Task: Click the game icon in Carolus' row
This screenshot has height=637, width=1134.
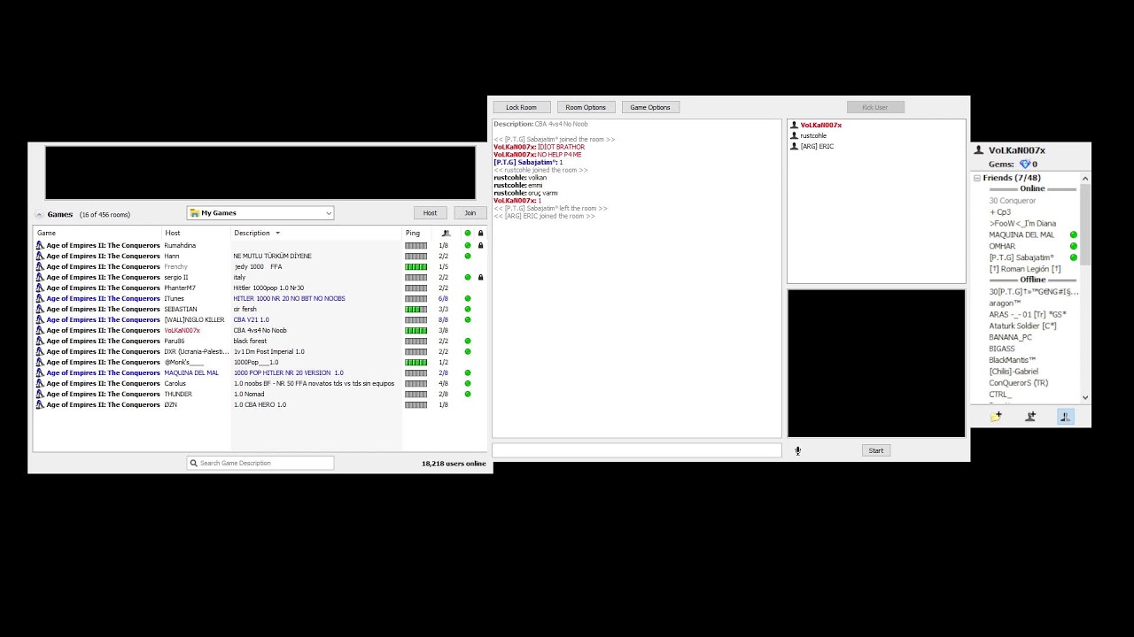Action: [x=40, y=383]
